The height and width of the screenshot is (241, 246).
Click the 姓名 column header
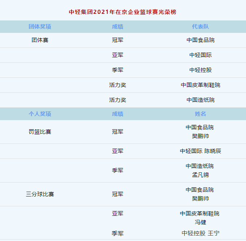(200, 114)
